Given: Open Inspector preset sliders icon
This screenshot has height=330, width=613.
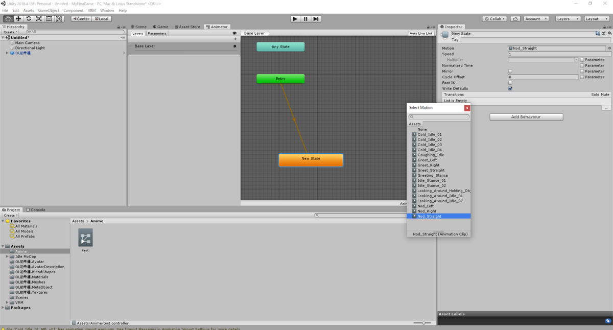Looking at the screenshot, I should tap(603, 33).
